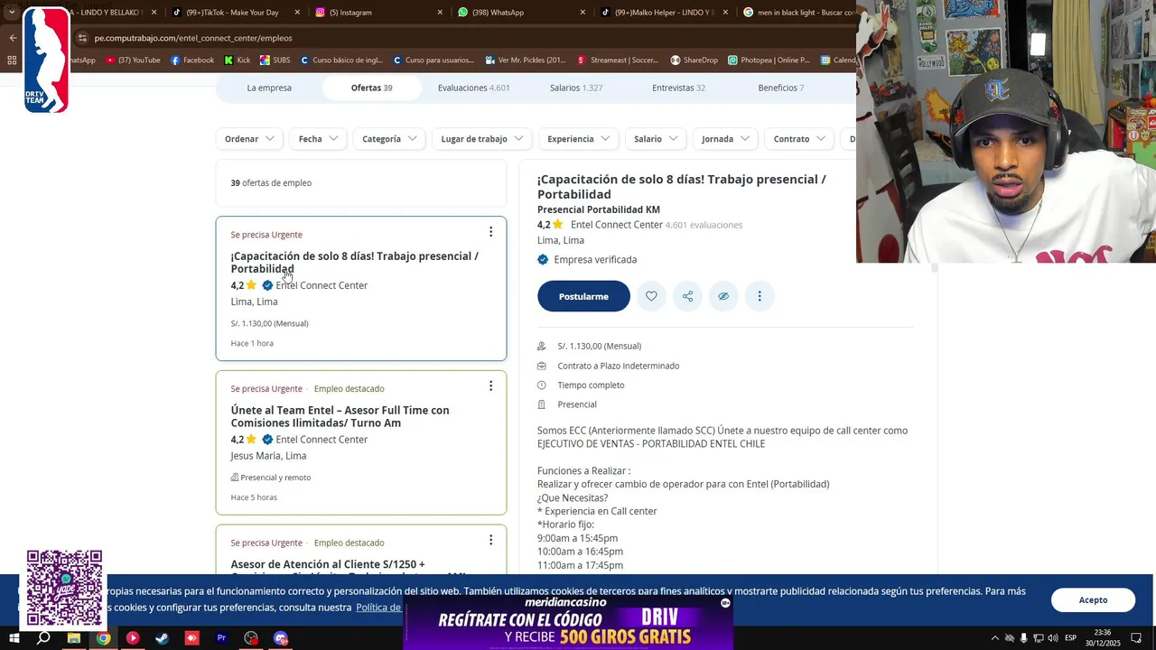1156x650 pixels.
Task: Expand the Fecha filter dropdown
Action: coord(318,139)
